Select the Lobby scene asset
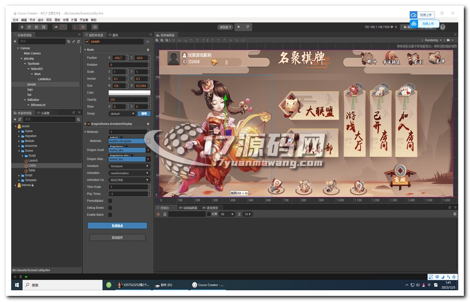 32,166
